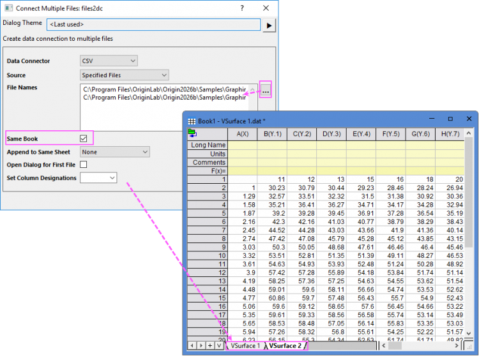Image resolution: width=479 pixels, height=358 pixels.
Task: Close the Book1 worksheet window
Action: pos(469,119)
